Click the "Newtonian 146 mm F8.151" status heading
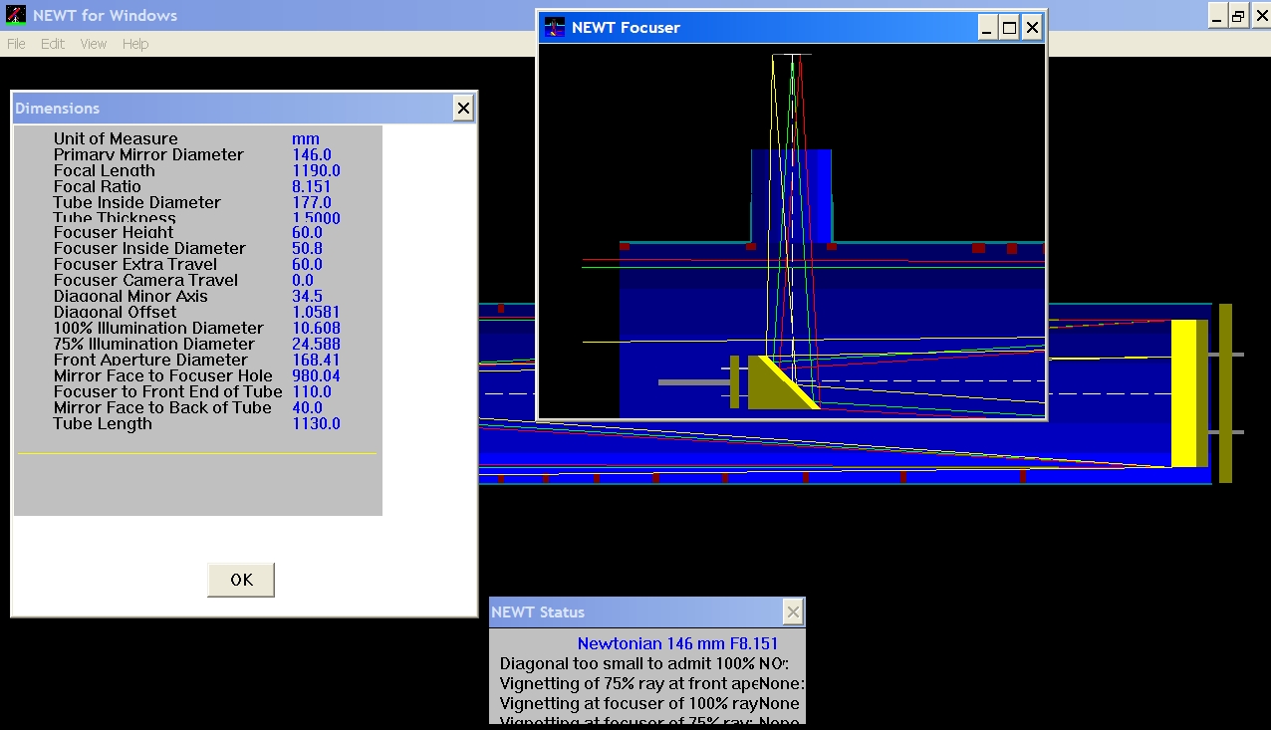The width and height of the screenshot is (1271, 730). click(677, 644)
